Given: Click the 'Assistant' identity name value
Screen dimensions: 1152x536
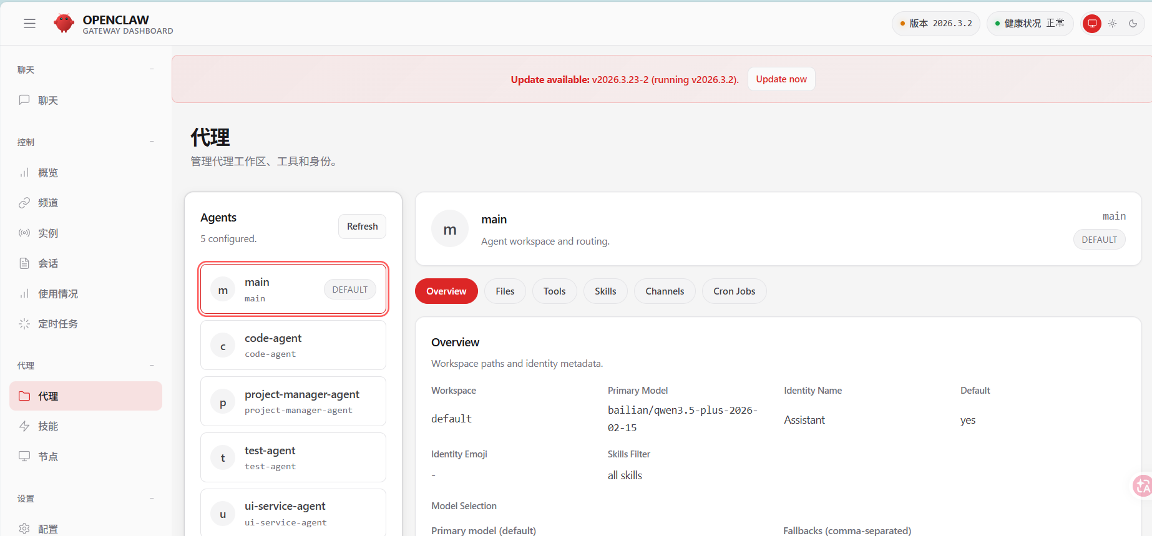Looking at the screenshot, I should click(804, 420).
